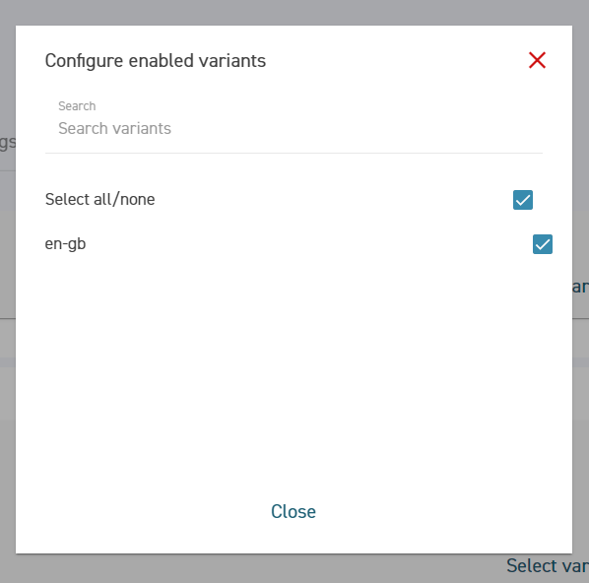
Task: Click the 'en-gb' variant label
Action: [x=65, y=244]
